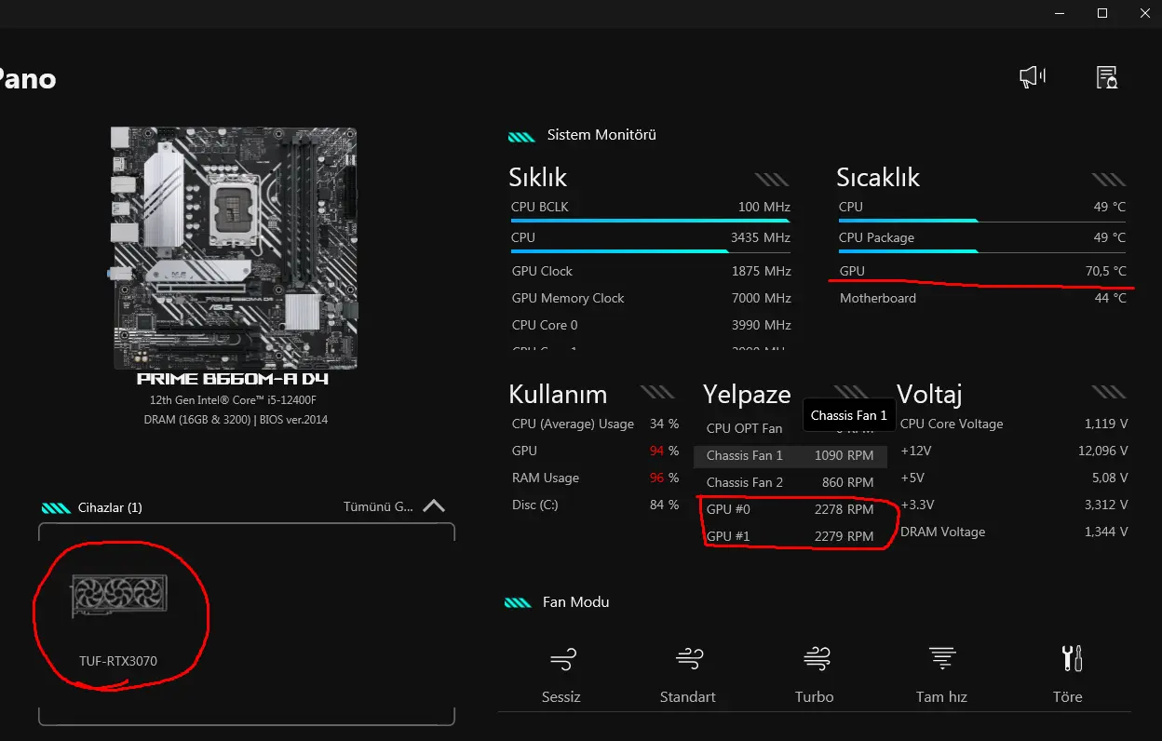The image size is (1162, 741).
Task: Click the +12V voltage row
Action: click(x=1014, y=451)
